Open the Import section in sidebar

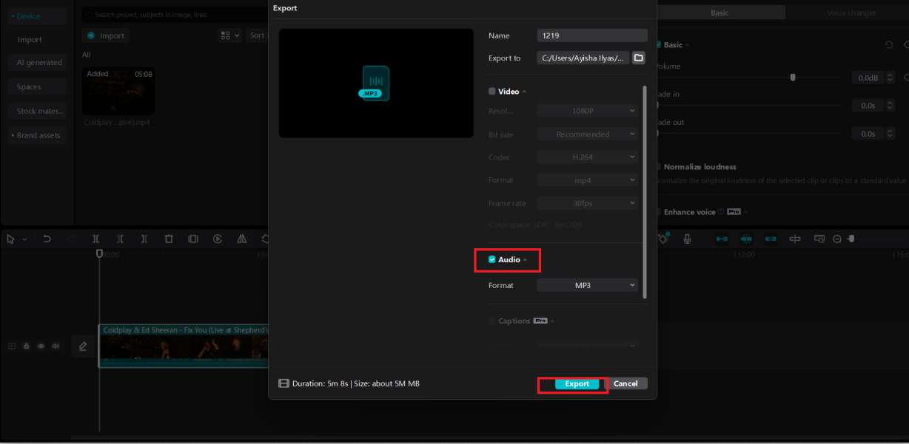[30, 40]
